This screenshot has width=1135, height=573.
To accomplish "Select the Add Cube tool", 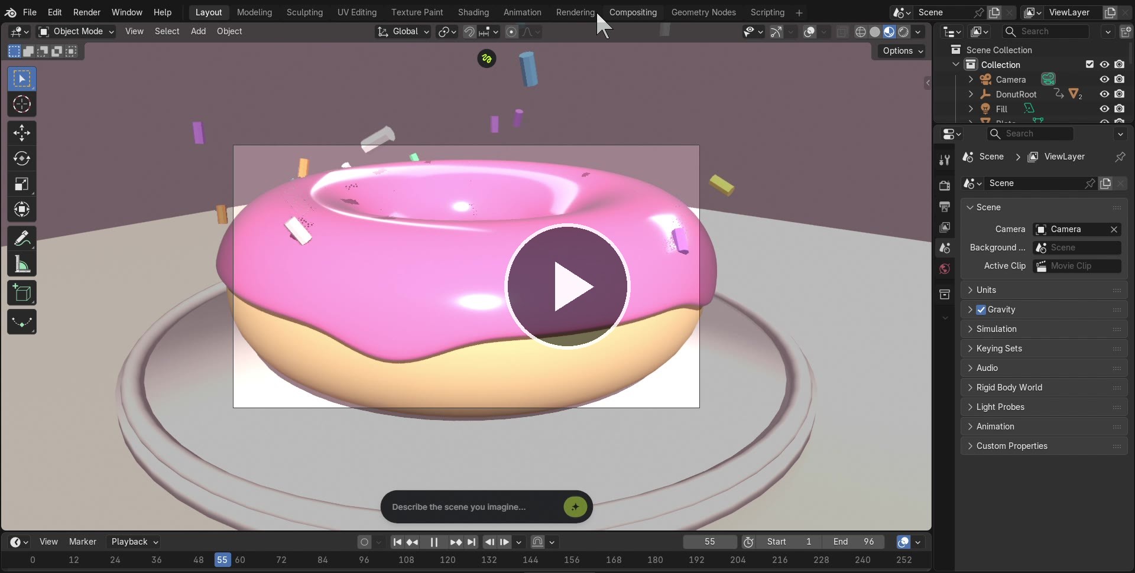I will pos(22,293).
